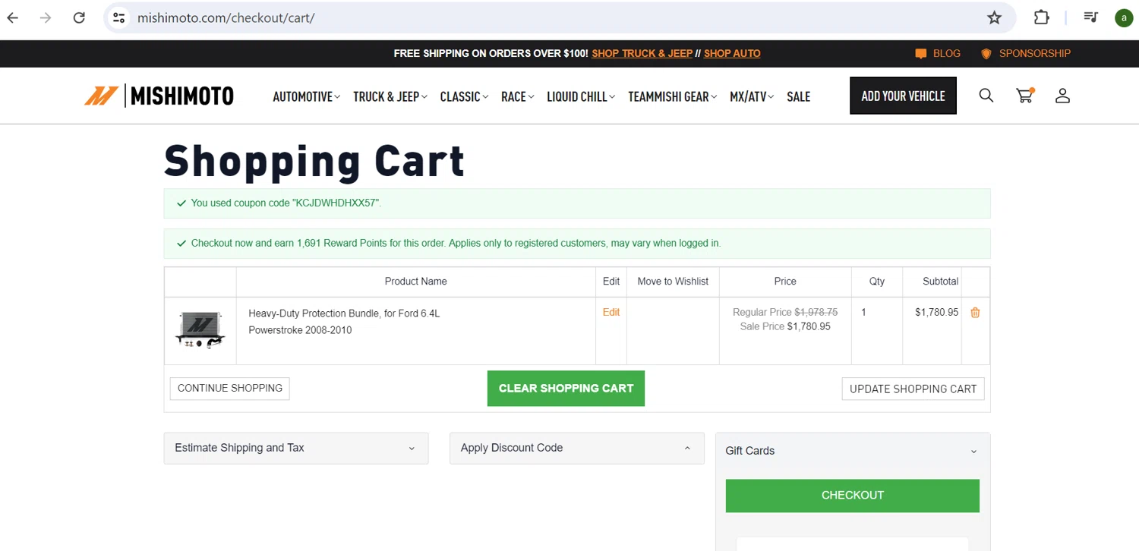Screen dimensions: 1139x551
Task: Remove item with the trash icon
Action: tap(975, 313)
